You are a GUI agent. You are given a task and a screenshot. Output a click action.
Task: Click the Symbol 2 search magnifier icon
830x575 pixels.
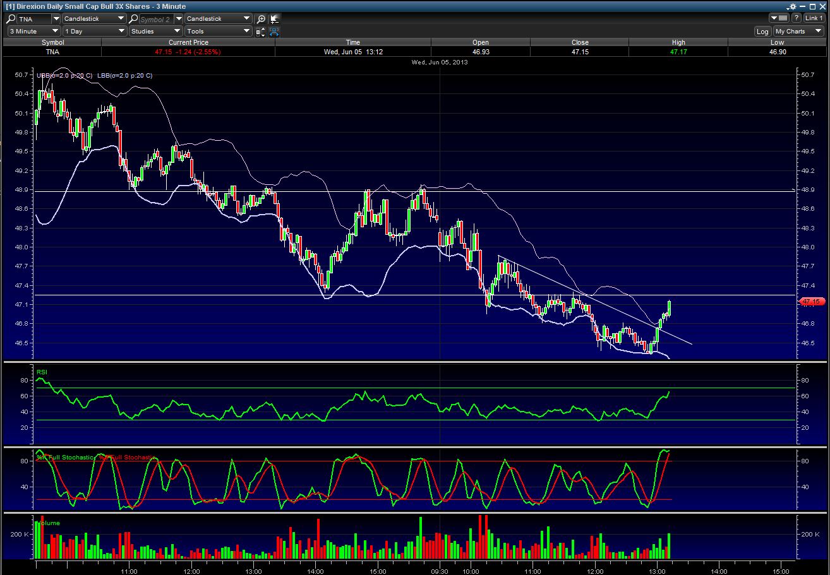pos(134,19)
